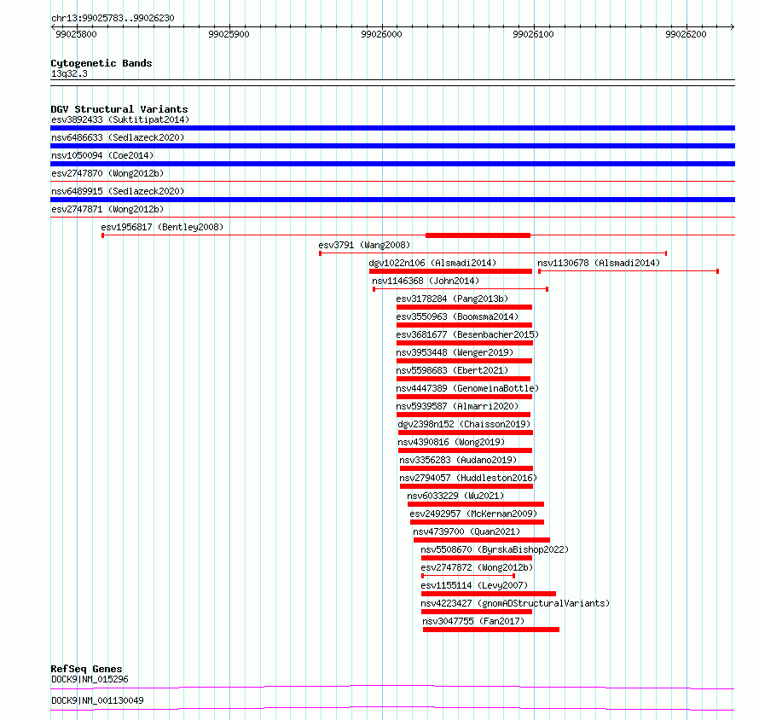The image size is (759, 720).
Task: Click the chr13:99025783..99026230 region label
Action: pyautogui.click(x=113, y=18)
